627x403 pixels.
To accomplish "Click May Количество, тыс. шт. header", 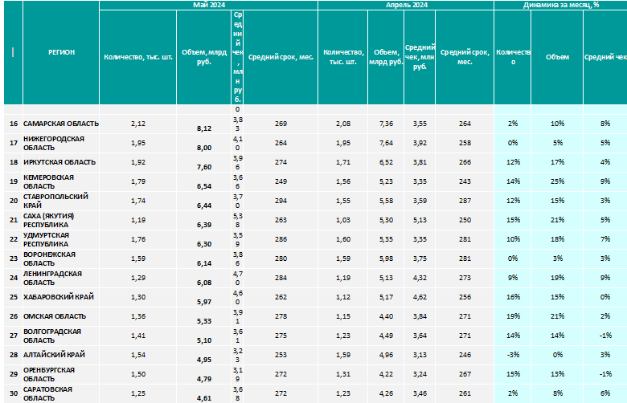I will (x=138, y=57).
